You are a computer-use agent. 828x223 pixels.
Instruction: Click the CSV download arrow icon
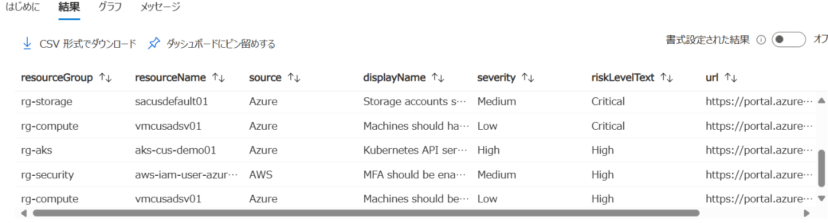[x=27, y=44]
